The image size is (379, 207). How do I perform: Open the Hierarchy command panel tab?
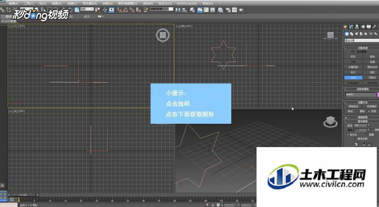pyautogui.click(x=357, y=26)
